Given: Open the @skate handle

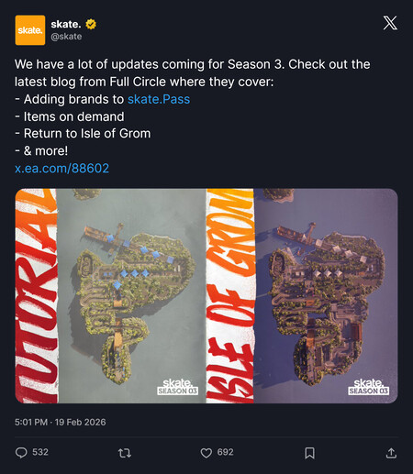Looking at the screenshot, I should (x=66, y=37).
